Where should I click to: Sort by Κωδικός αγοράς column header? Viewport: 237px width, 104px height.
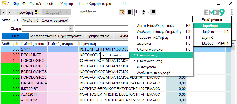tap(63, 44)
